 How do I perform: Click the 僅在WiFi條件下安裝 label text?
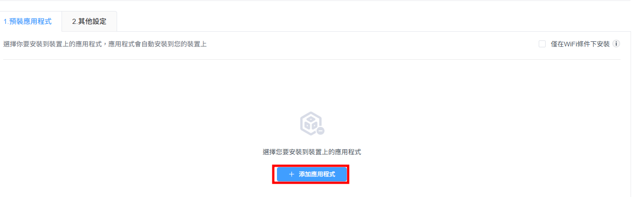point(580,44)
